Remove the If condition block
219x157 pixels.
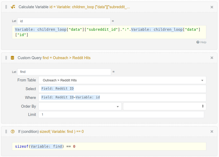(212, 132)
